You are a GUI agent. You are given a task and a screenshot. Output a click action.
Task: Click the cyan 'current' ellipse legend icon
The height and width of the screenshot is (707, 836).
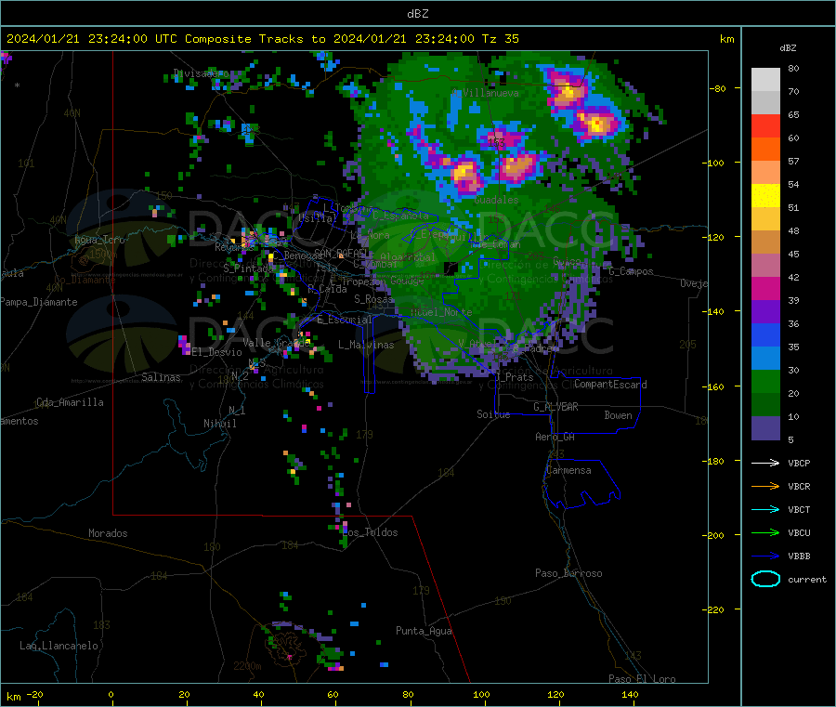coord(765,579)
